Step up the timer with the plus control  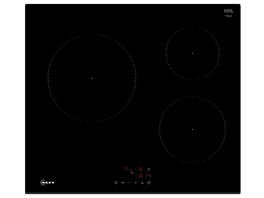click(136, 182)
